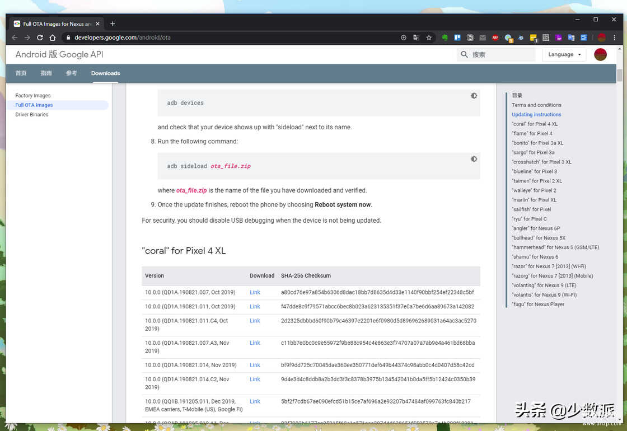Focus the 搜索 search field
Image resolution: width=627 pixels, height=431 pixels.
pos(496,54)
